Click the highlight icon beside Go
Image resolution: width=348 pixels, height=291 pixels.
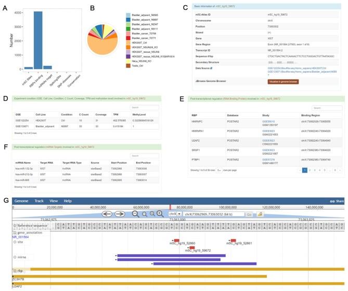pos(260,214)
